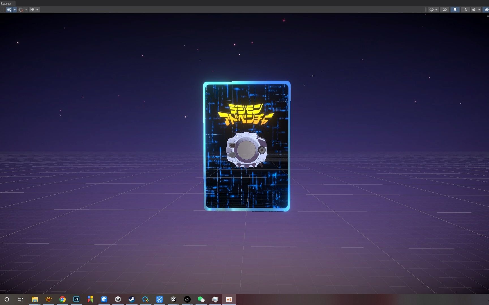Launch Photoshop from taskbar
489x305 pixels.
[76, 299]
